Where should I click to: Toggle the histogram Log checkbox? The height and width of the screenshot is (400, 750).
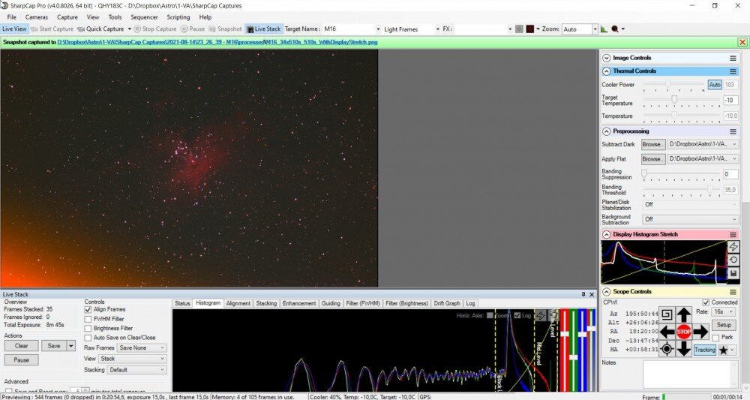517,315
